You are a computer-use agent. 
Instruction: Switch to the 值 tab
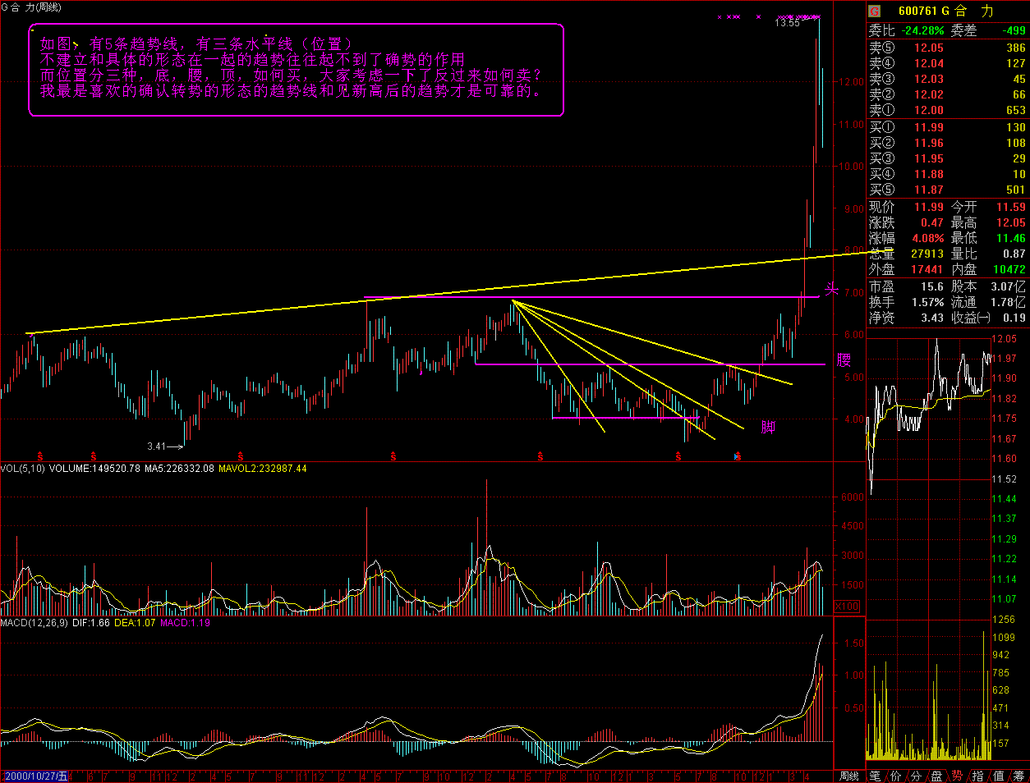coord(998,776)
